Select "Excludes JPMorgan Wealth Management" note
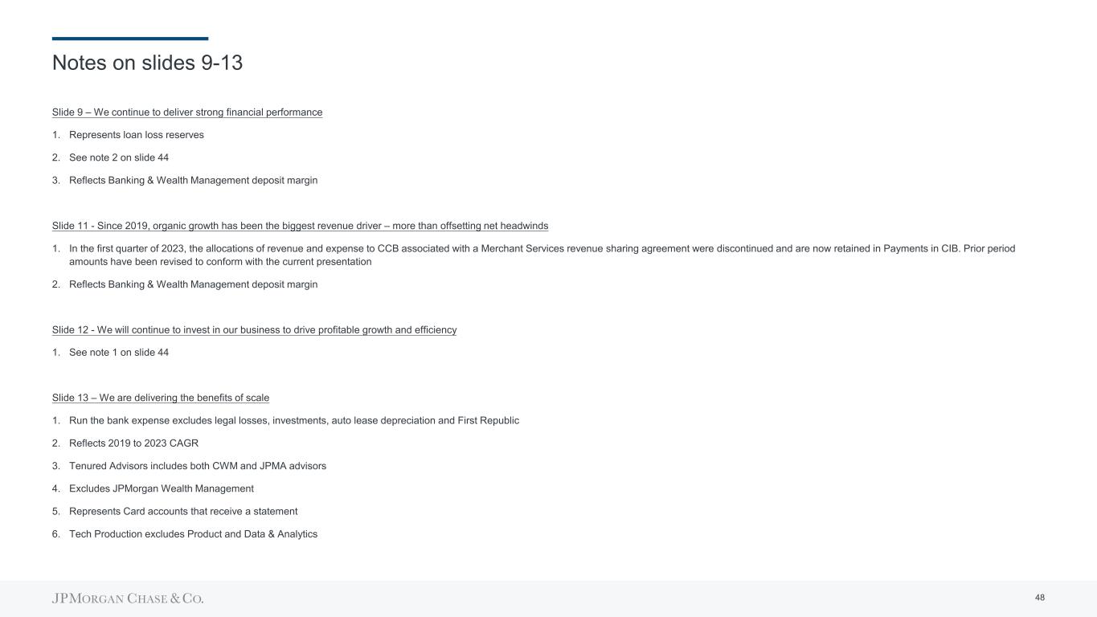Image resolution: width=1097 pixels, height=617 pixels. pos(161,488)
